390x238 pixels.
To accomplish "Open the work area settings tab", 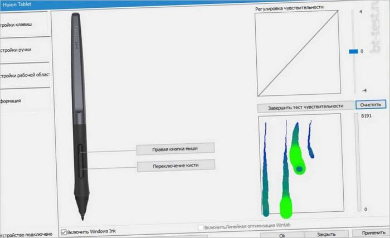I will tap(24, 75).
